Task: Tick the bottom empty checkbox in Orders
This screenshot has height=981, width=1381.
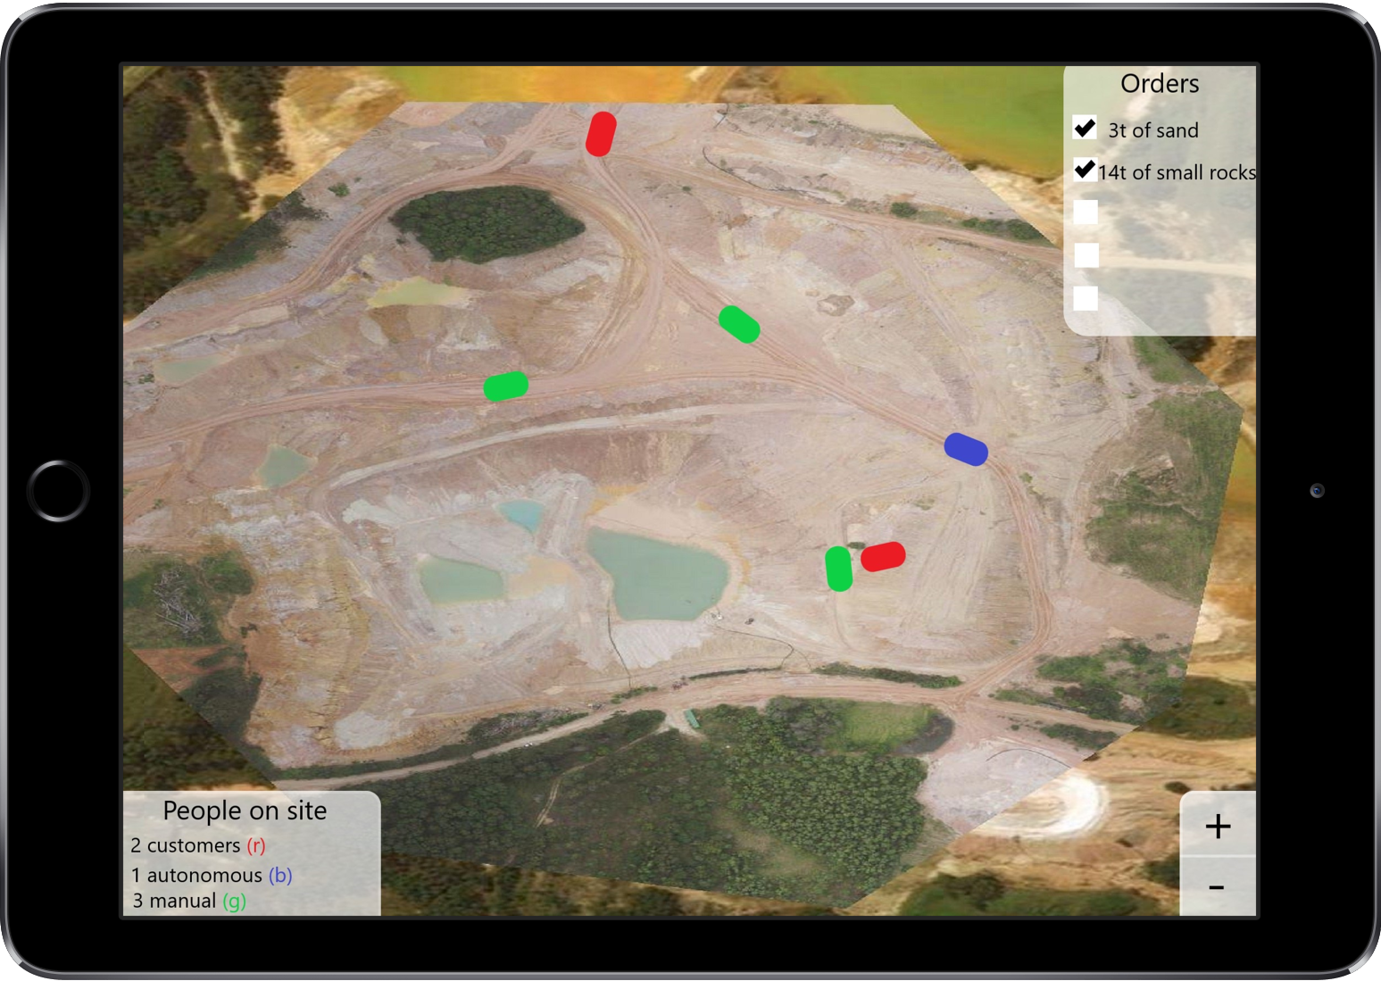Action: [x=1086, y=298]
